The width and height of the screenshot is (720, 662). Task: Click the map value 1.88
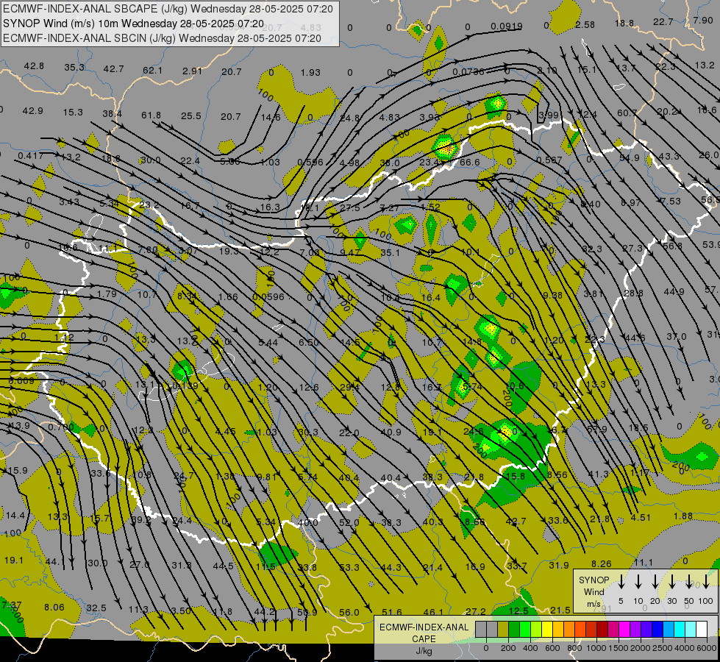pos(683,516)
